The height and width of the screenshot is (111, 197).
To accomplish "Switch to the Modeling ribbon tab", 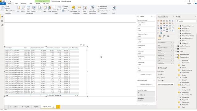I will 23,3.
